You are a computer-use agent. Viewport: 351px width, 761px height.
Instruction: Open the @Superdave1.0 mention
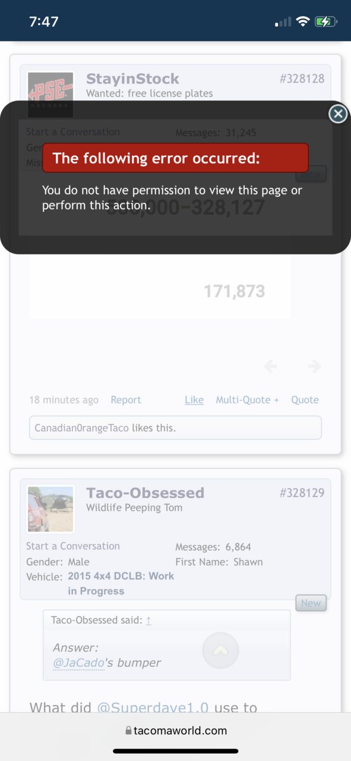click(x=153, y=707)
